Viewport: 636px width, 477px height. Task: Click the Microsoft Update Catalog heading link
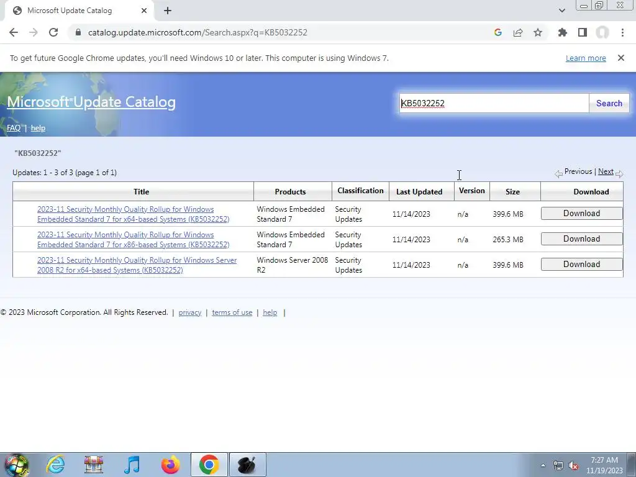point(91,102)
